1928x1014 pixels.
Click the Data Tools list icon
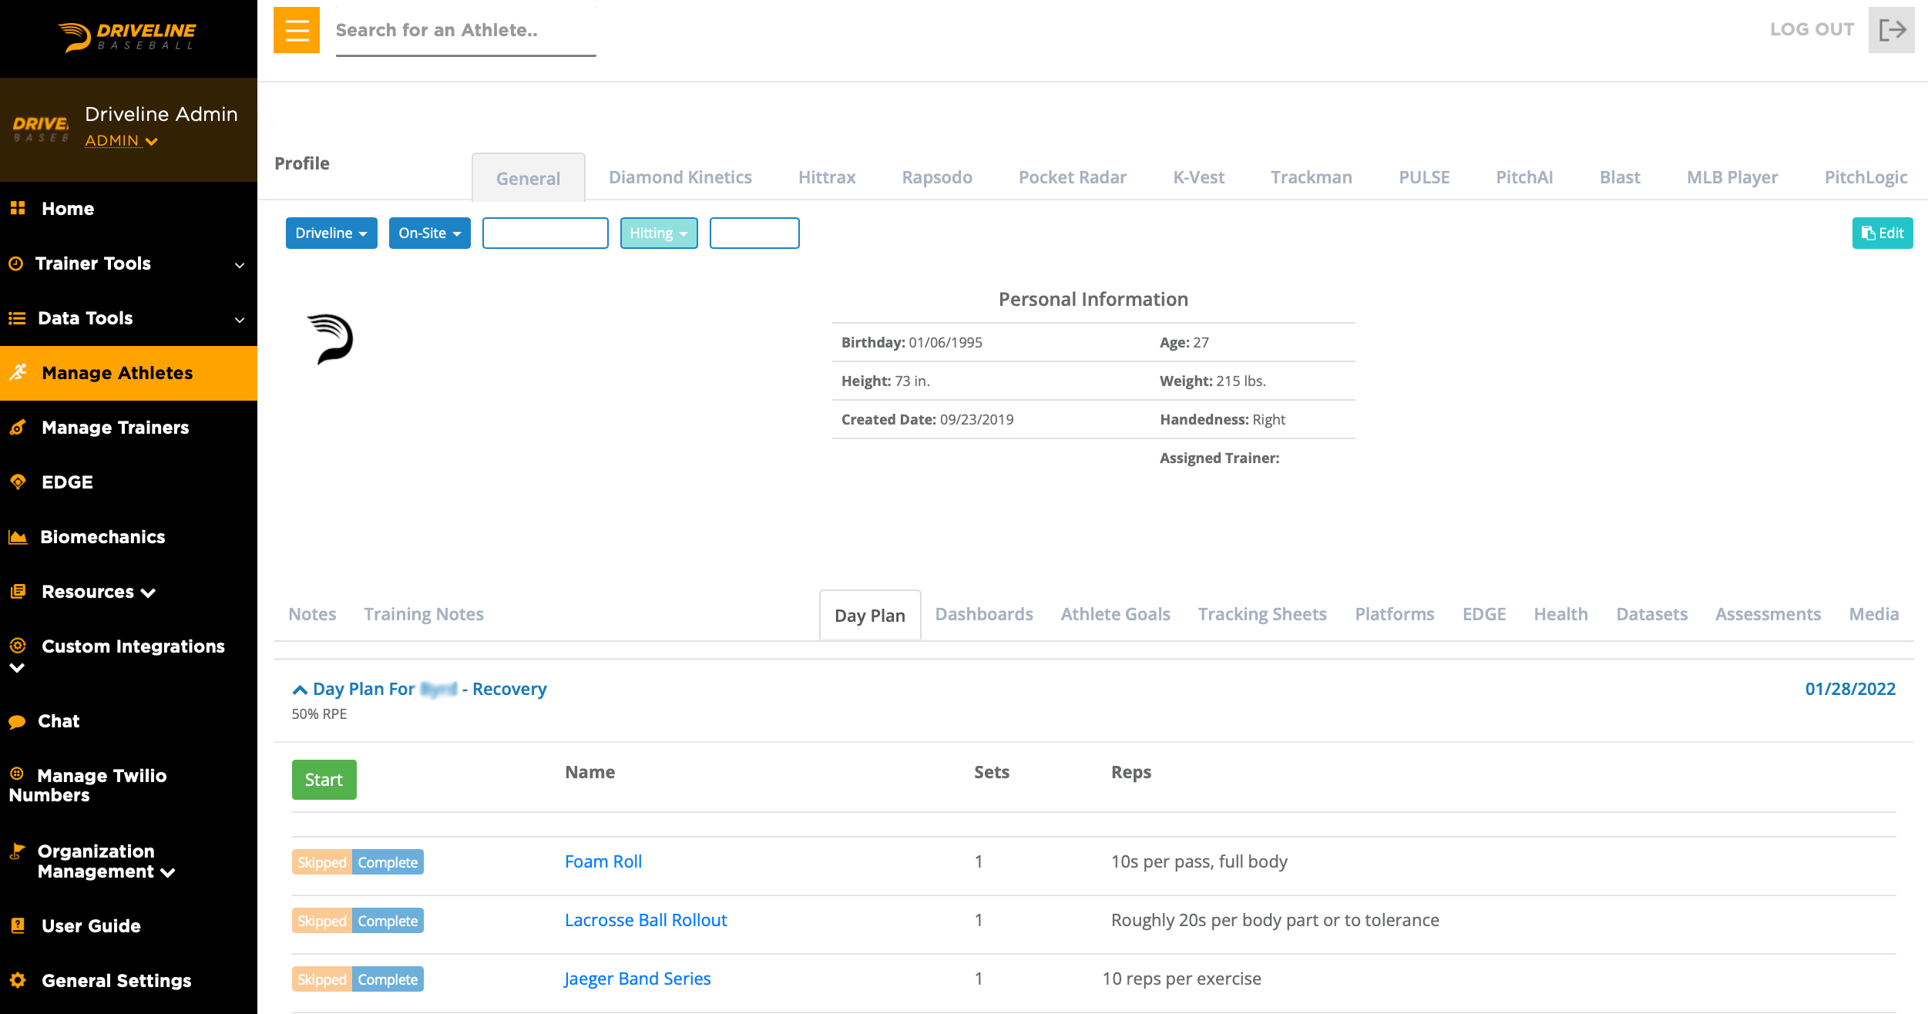[x=17, y=318]
